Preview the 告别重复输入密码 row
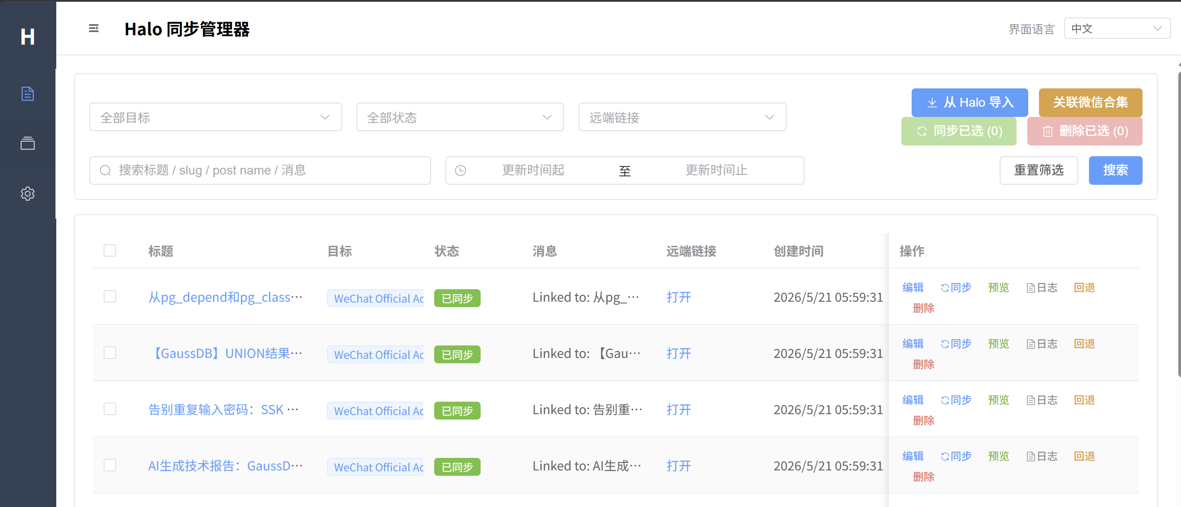Screen dimensions: 1181x507 [x=998, y=400]
